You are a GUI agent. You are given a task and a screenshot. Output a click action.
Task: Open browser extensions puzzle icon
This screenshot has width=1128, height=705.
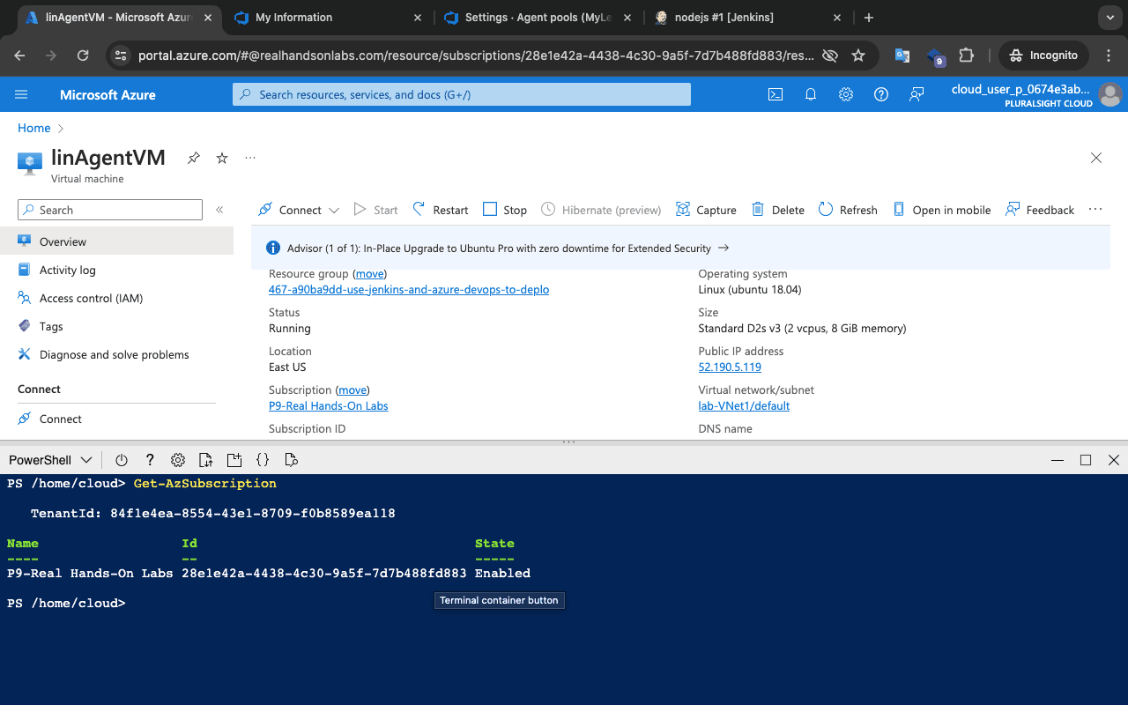click(x=967, y=56)
